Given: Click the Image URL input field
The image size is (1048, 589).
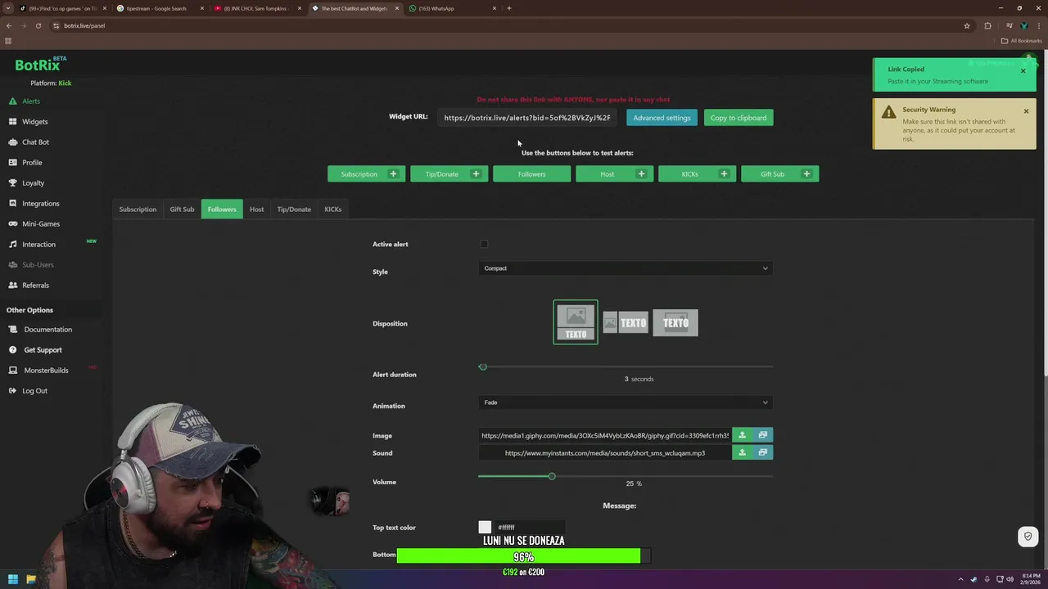Looking at the screenshot, I should [x=605, y=435].
